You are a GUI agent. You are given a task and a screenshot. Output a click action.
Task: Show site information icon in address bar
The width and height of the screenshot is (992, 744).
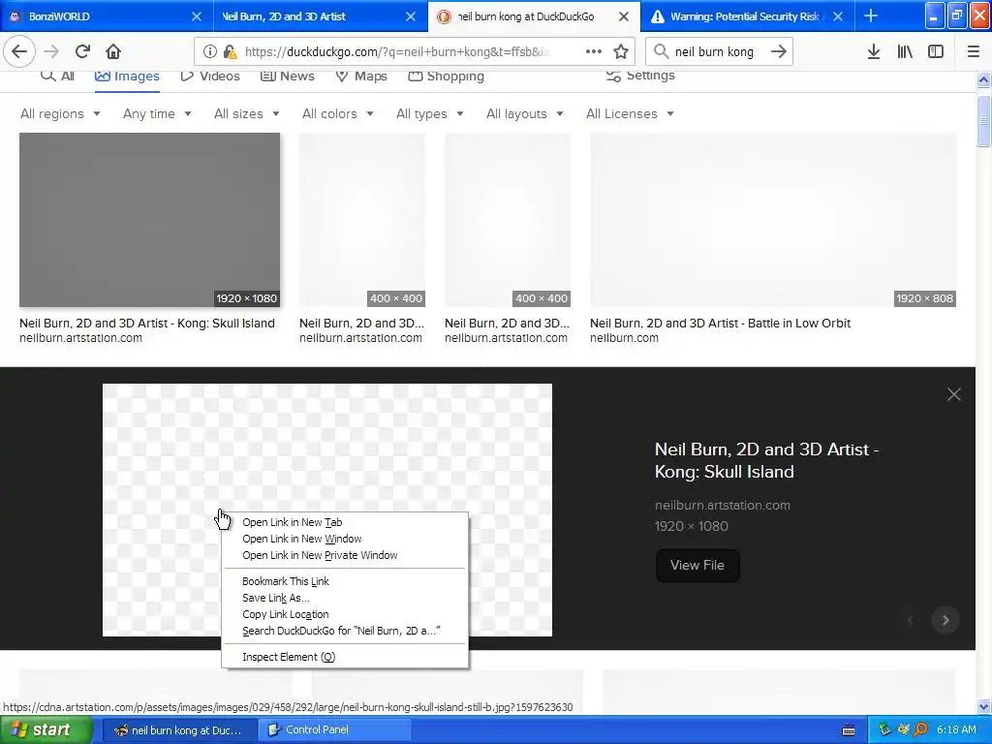[x=210, y=51]
